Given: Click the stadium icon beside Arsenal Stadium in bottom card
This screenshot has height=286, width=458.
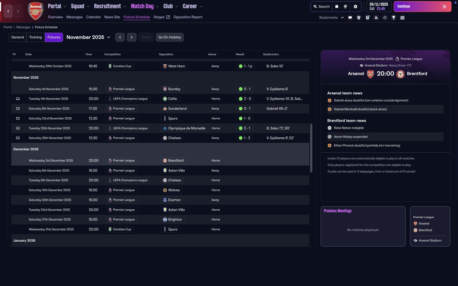Looking at the screenshot, I should click(x=415, y=241).
